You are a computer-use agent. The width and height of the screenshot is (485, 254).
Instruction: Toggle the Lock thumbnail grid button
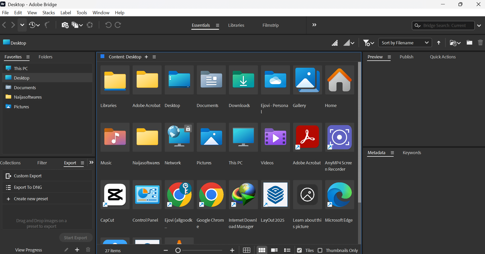coord(246,250)
